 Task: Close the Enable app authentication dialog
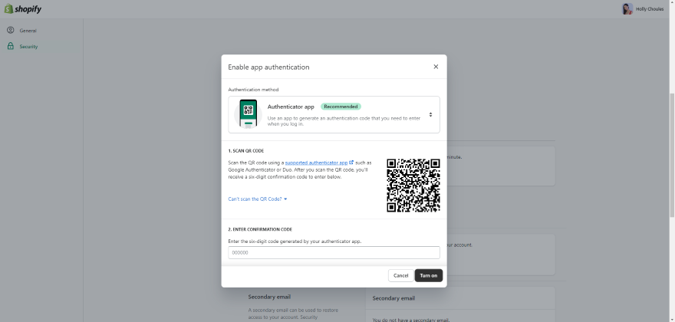[436, 67]
